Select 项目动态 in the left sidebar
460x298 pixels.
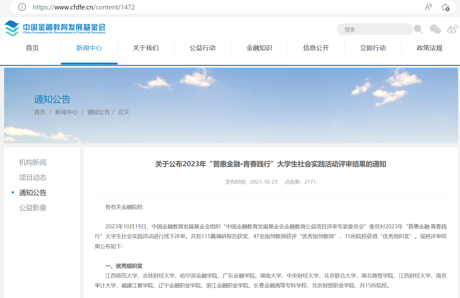(33, 177)
